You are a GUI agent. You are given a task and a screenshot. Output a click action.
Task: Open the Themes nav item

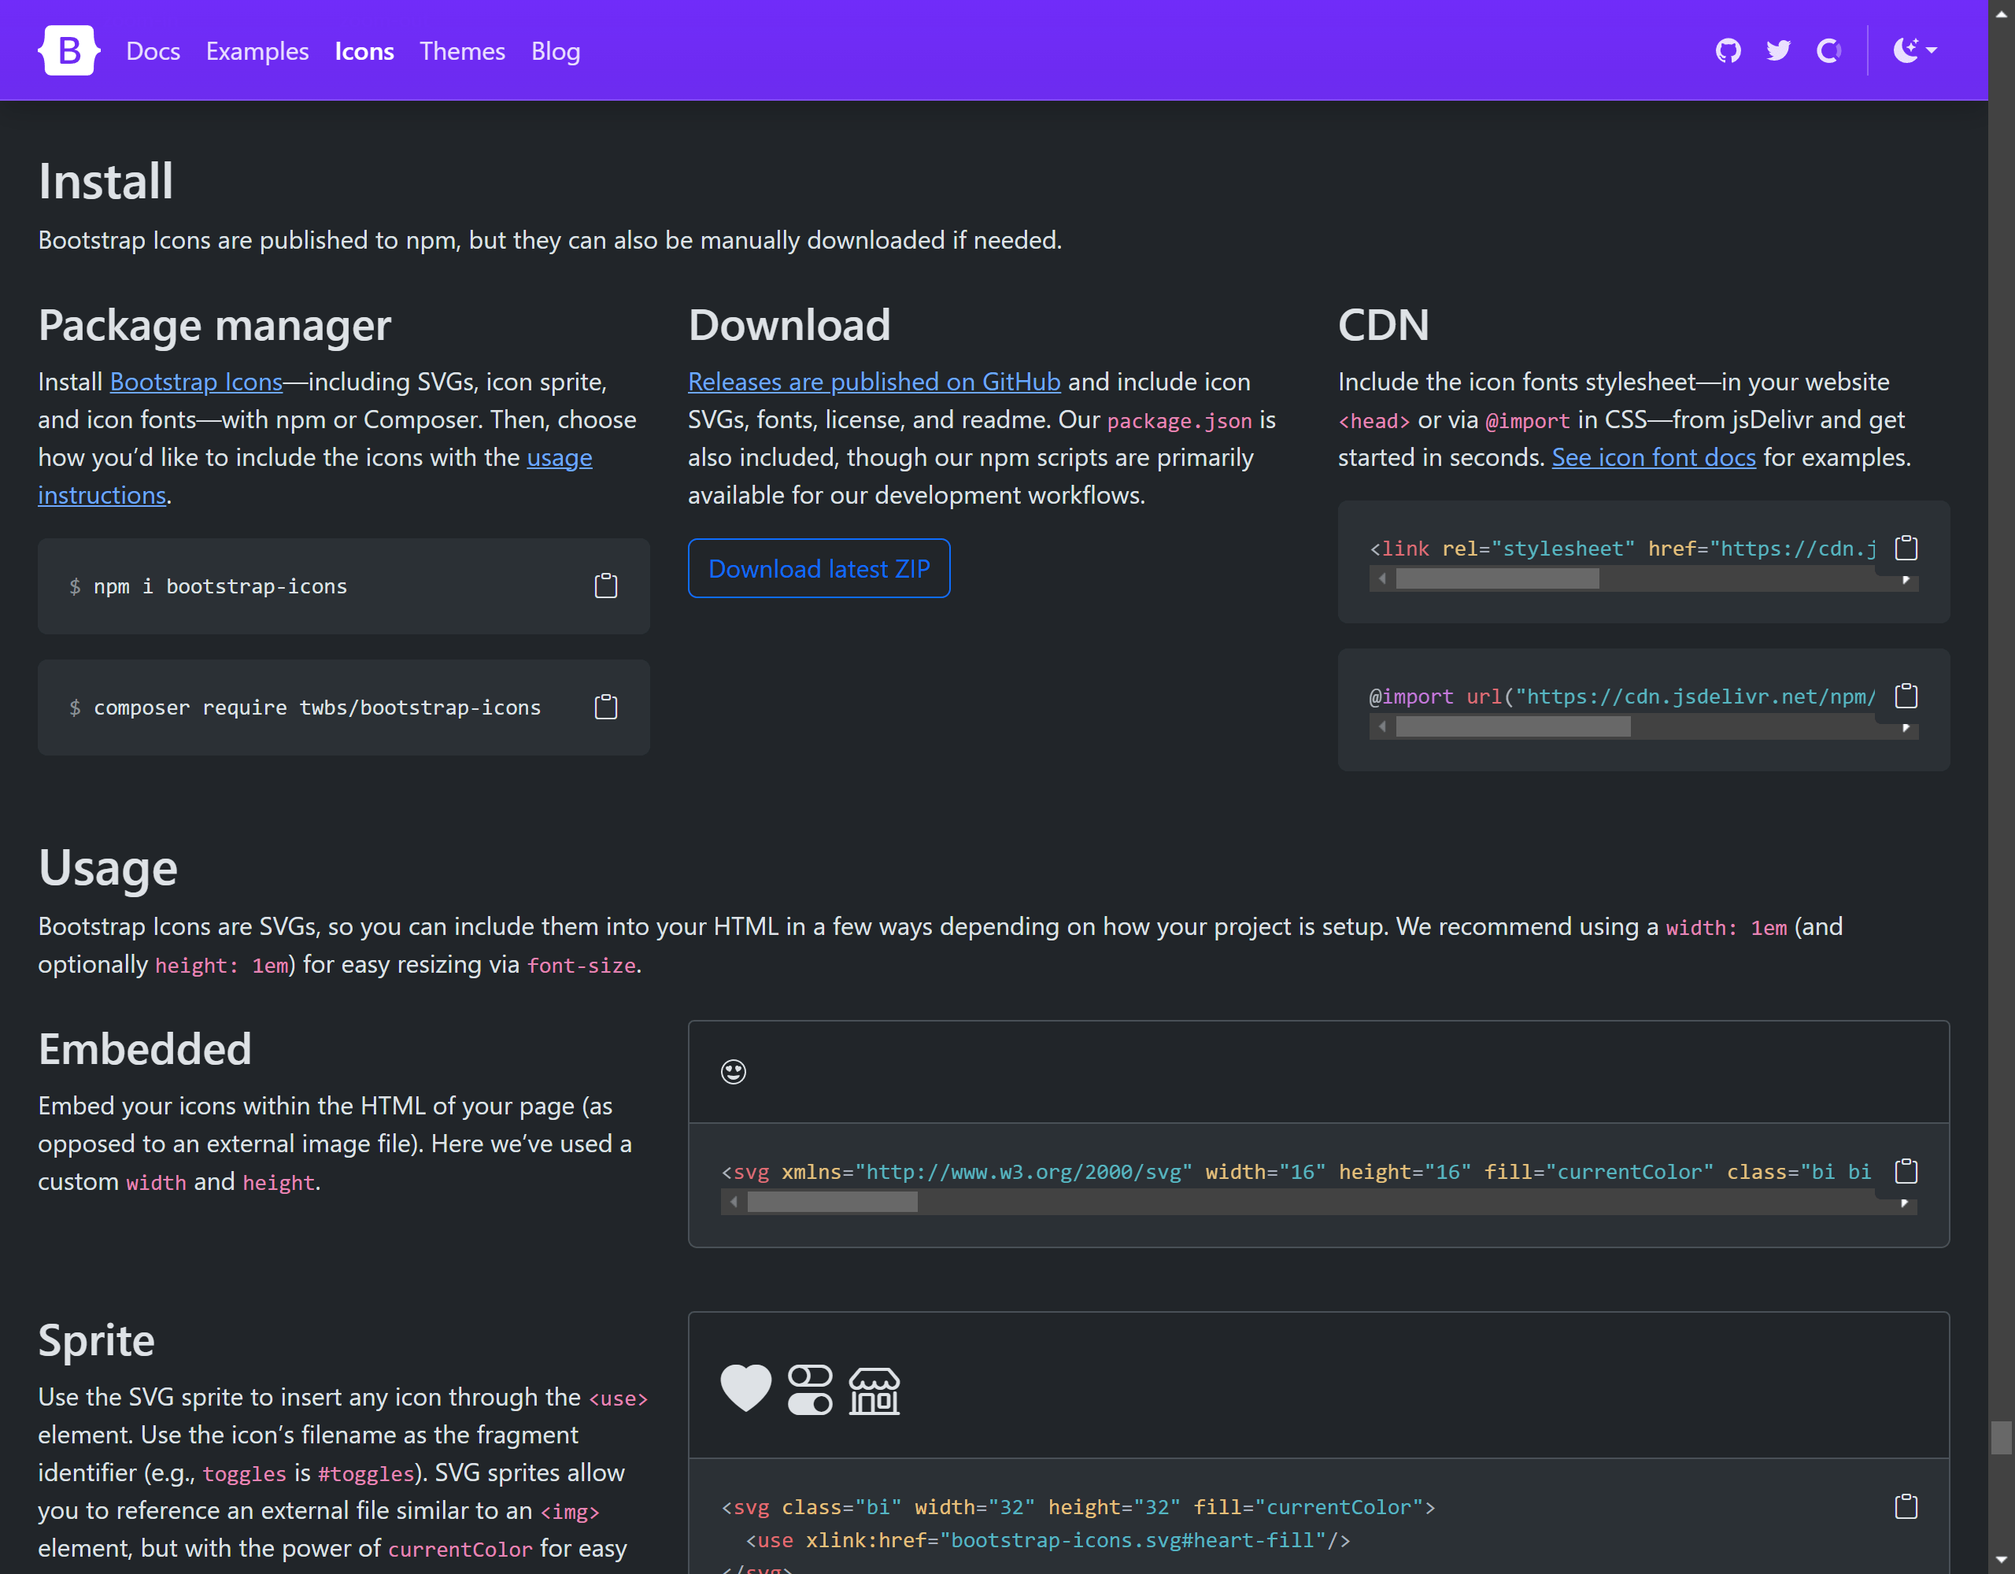[x=462, y=50]
